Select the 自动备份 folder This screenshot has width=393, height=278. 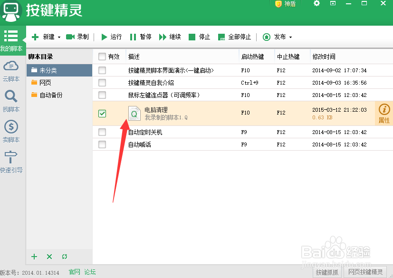[59, 95]
